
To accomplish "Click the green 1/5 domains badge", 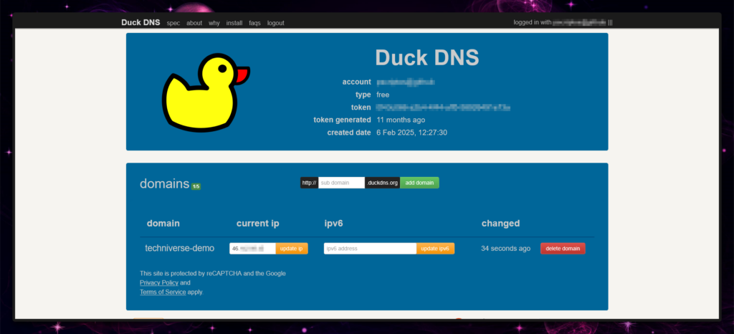I will pyautogui.click(x=196, y=186).
